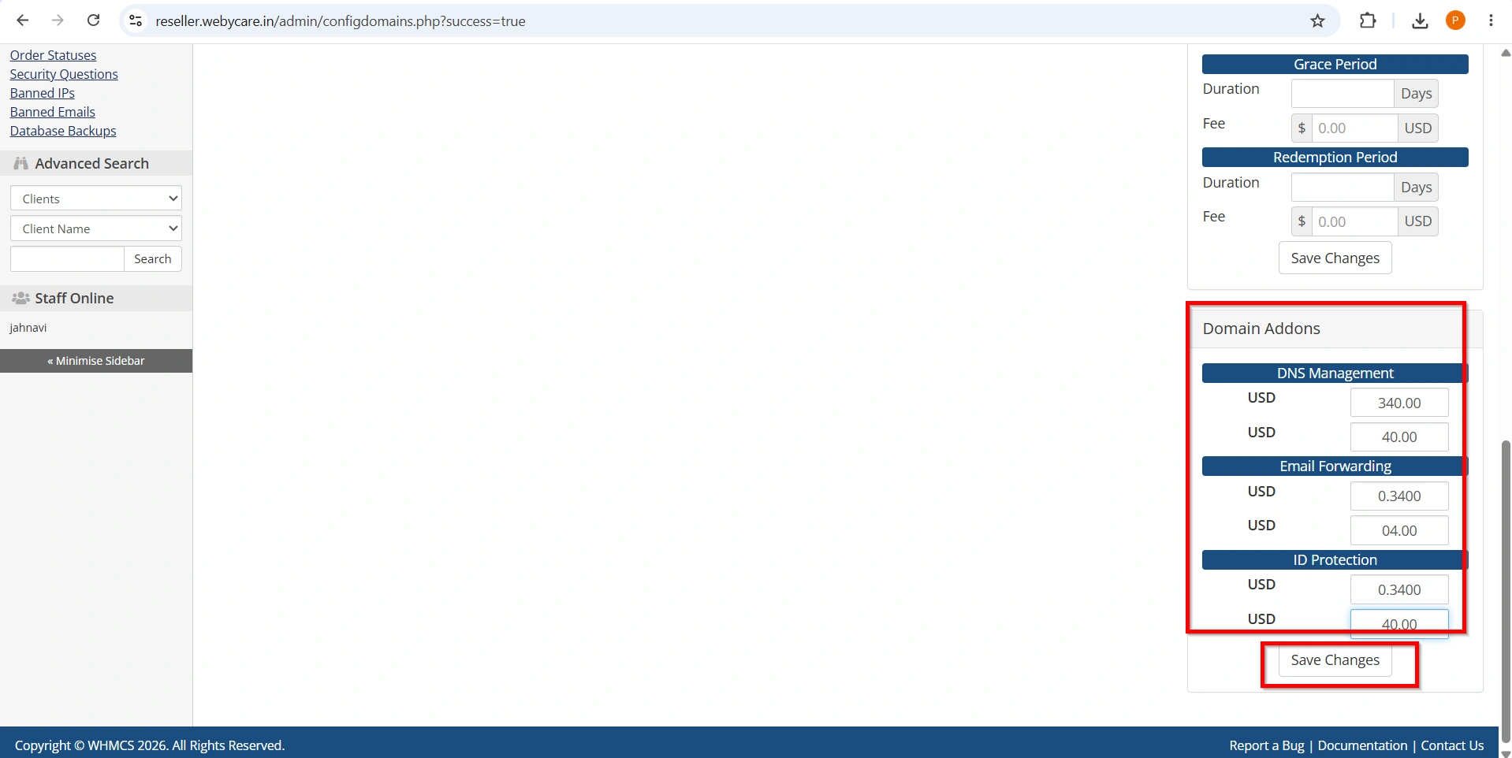The width and height of the screenshot is (1512, 758).
Task: Click the browser forward arrow
Action: [58, 20]
